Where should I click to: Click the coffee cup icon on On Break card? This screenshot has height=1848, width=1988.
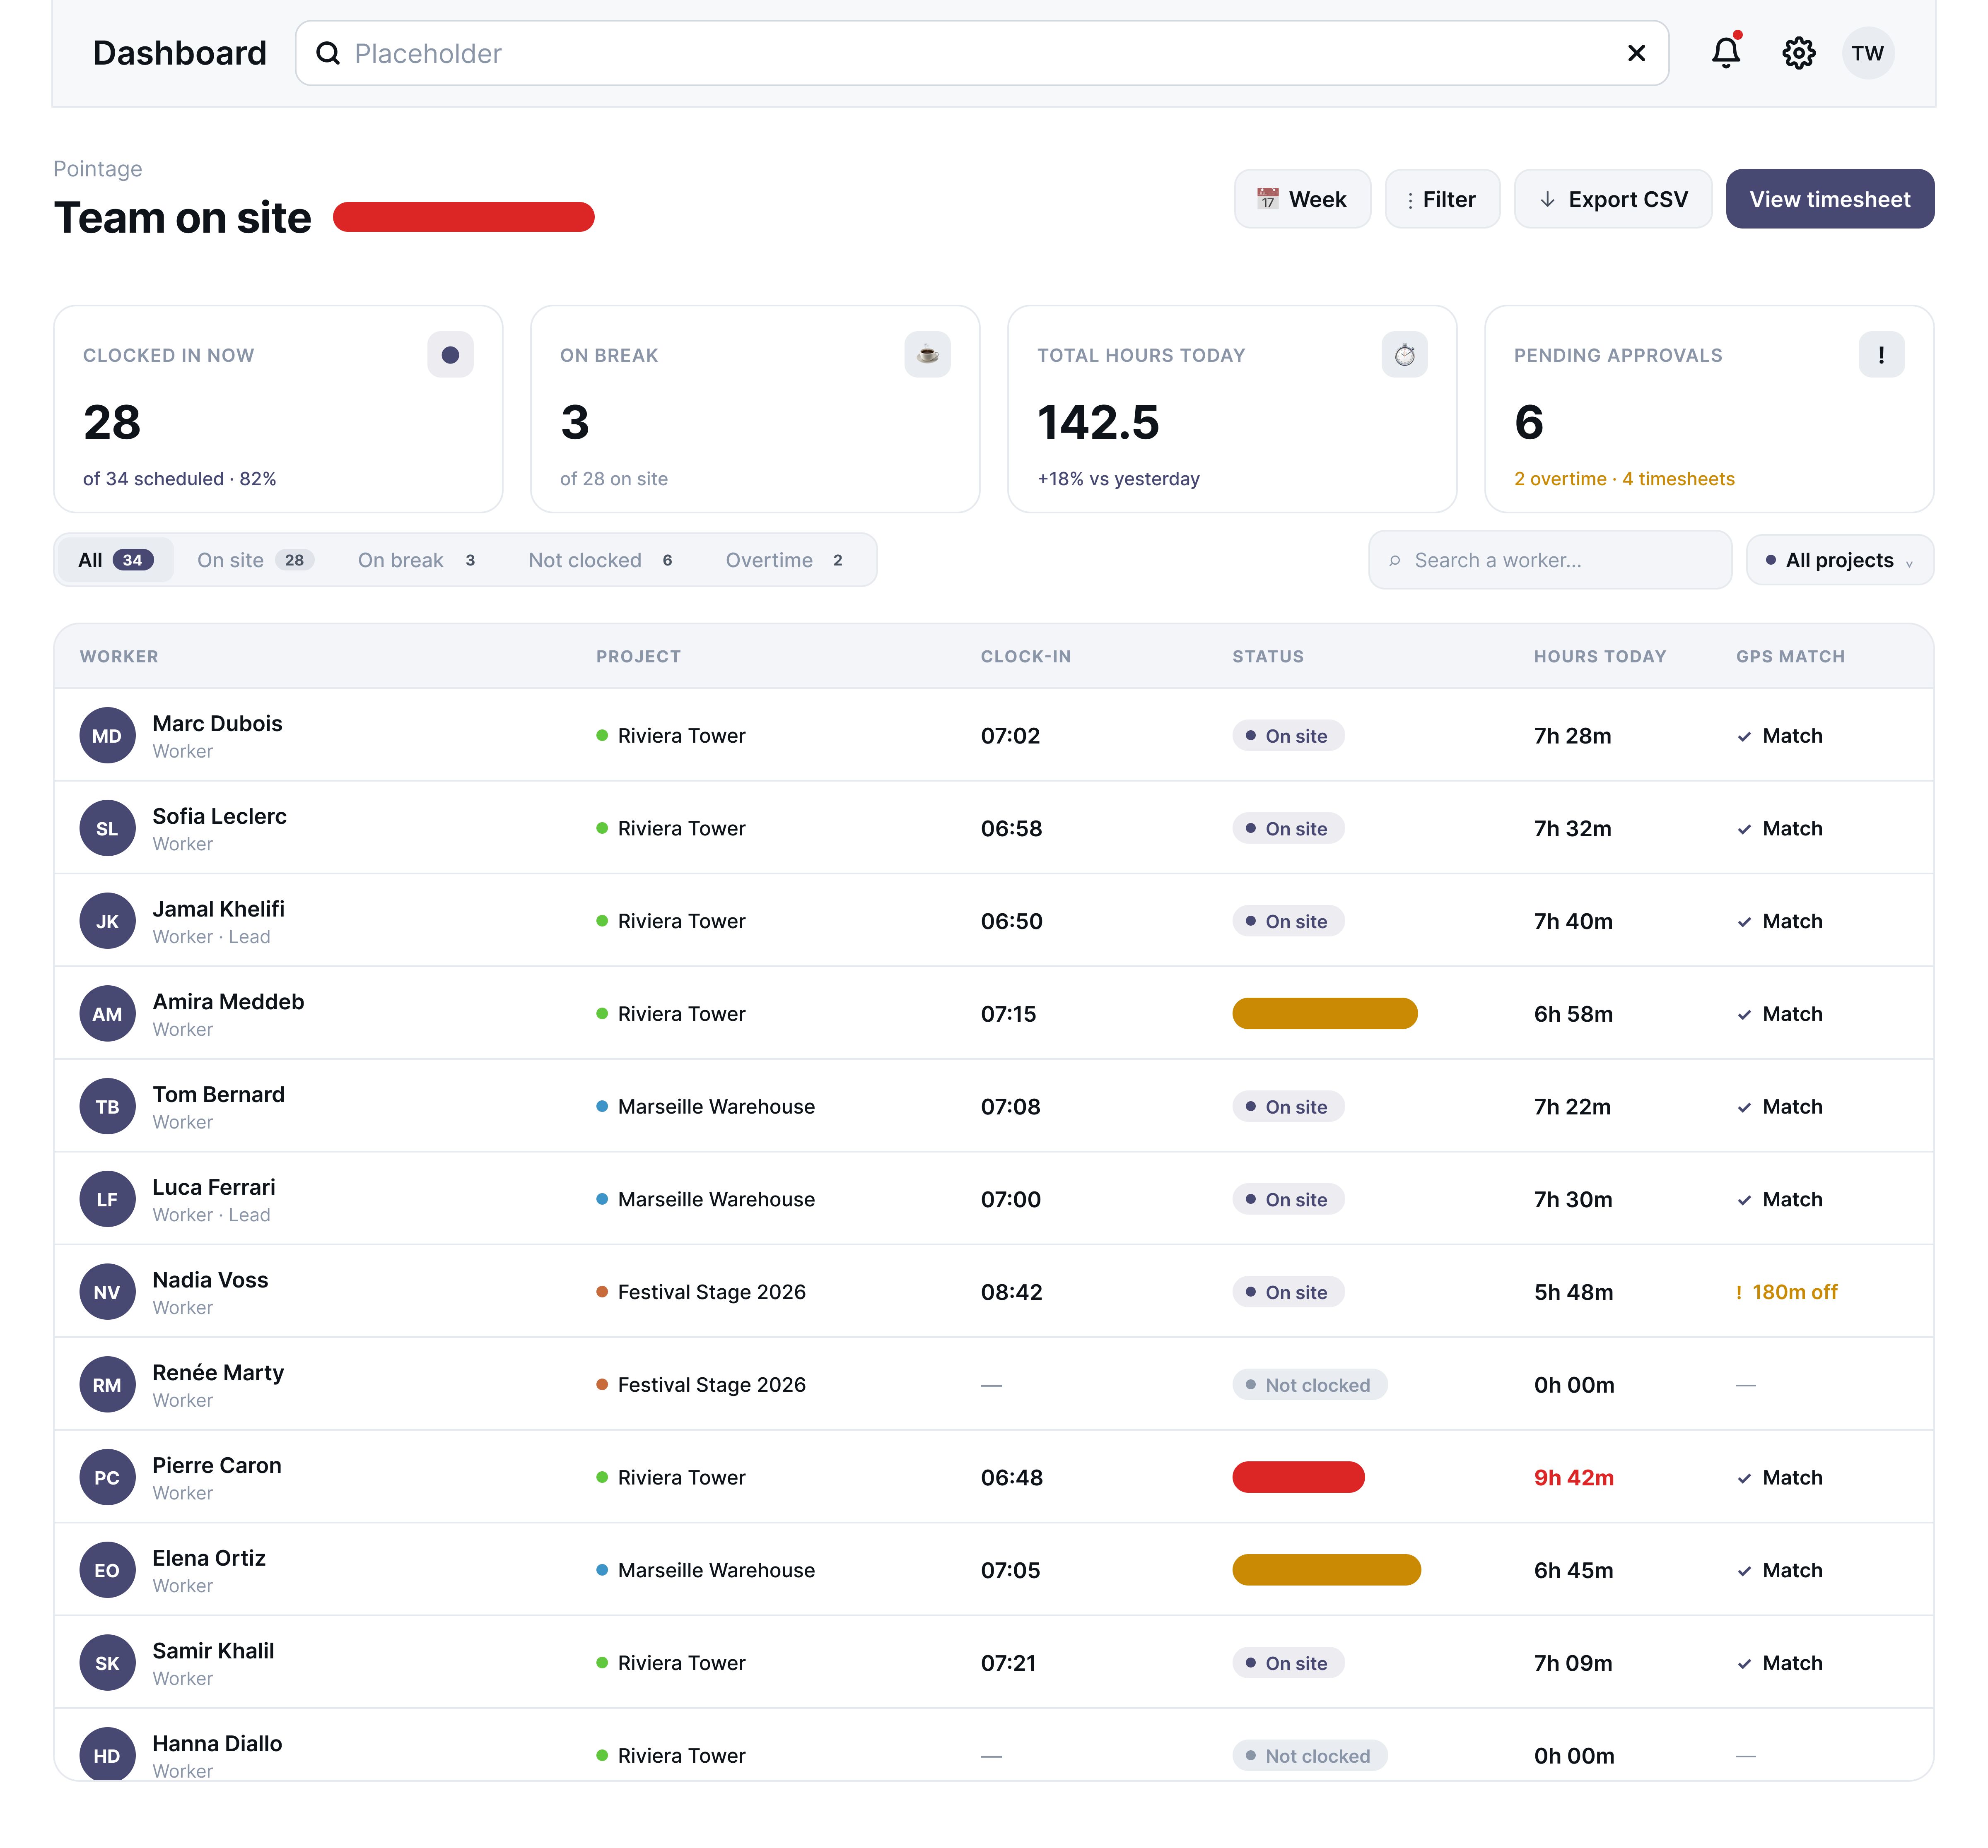[927, 355]
